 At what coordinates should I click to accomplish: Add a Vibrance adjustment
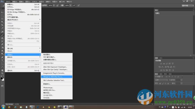pyautogui.click(x=173, y=64)
